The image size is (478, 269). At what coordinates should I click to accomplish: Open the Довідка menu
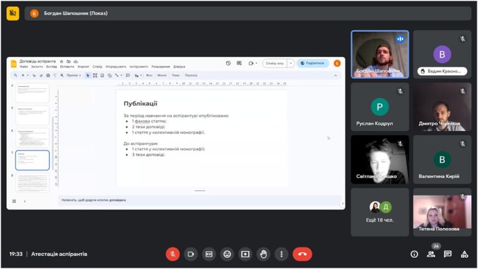tap(179, 66)
